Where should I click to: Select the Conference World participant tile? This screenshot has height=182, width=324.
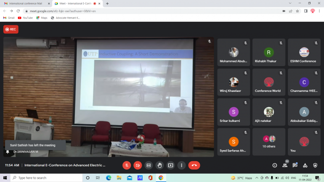pyautogui.click(x=268, y=82)
